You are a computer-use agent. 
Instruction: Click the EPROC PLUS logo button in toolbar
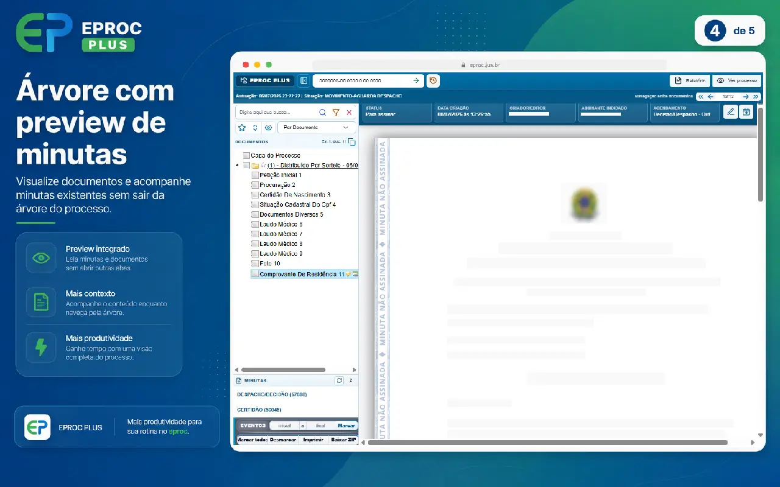(264, 80)
